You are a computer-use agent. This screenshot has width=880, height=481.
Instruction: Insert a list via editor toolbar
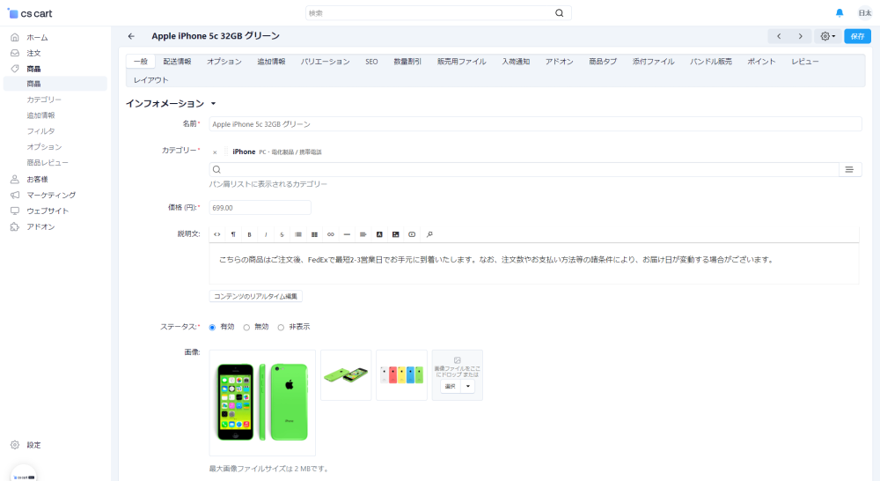point(298,234)
